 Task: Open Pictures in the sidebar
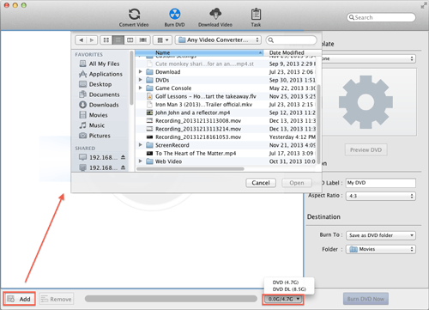coord(94,136)
